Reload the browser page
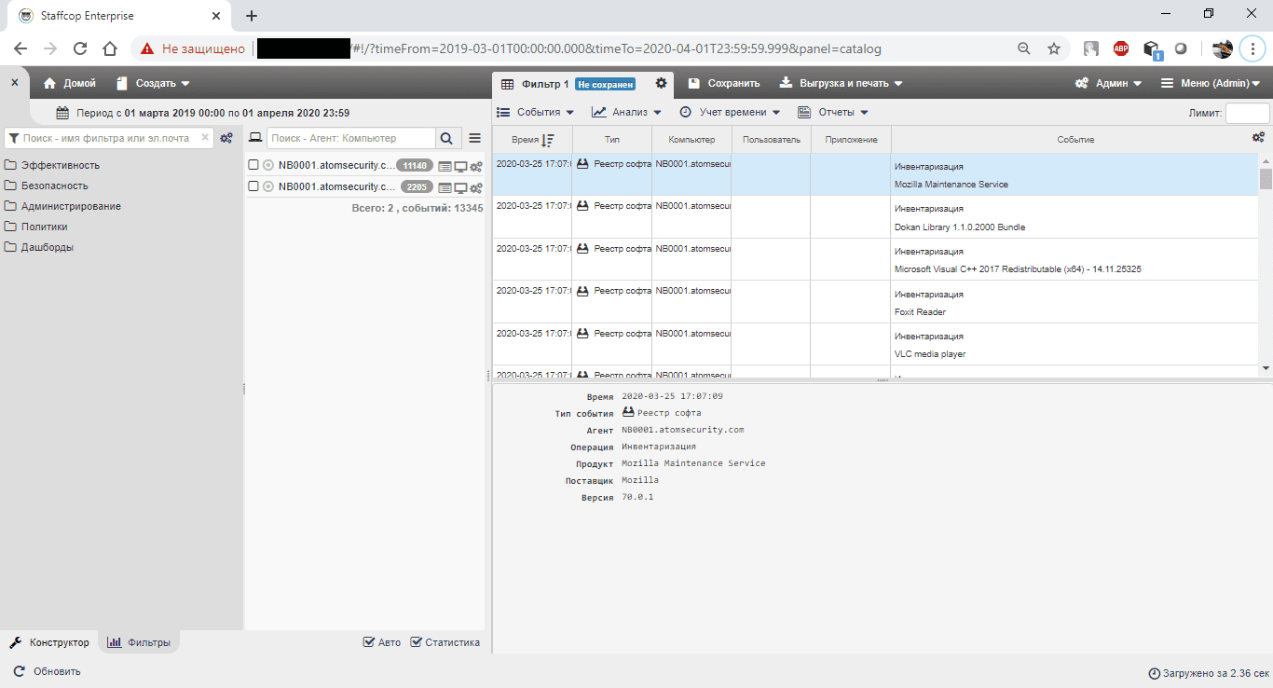This screenshot has width=1273, height=688. tap(80, 48)
